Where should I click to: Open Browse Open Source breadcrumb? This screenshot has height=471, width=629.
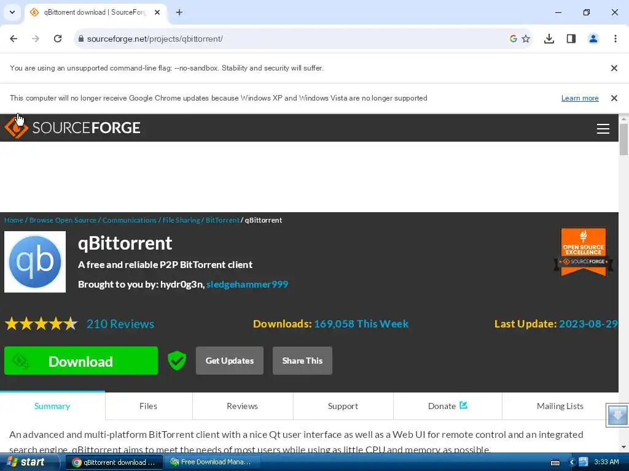point(63,220)
